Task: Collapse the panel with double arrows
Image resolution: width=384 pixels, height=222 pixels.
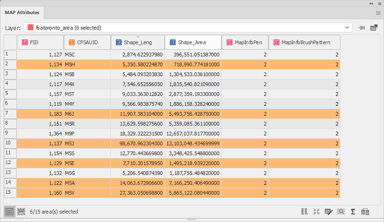Action: tap(371, 3)
